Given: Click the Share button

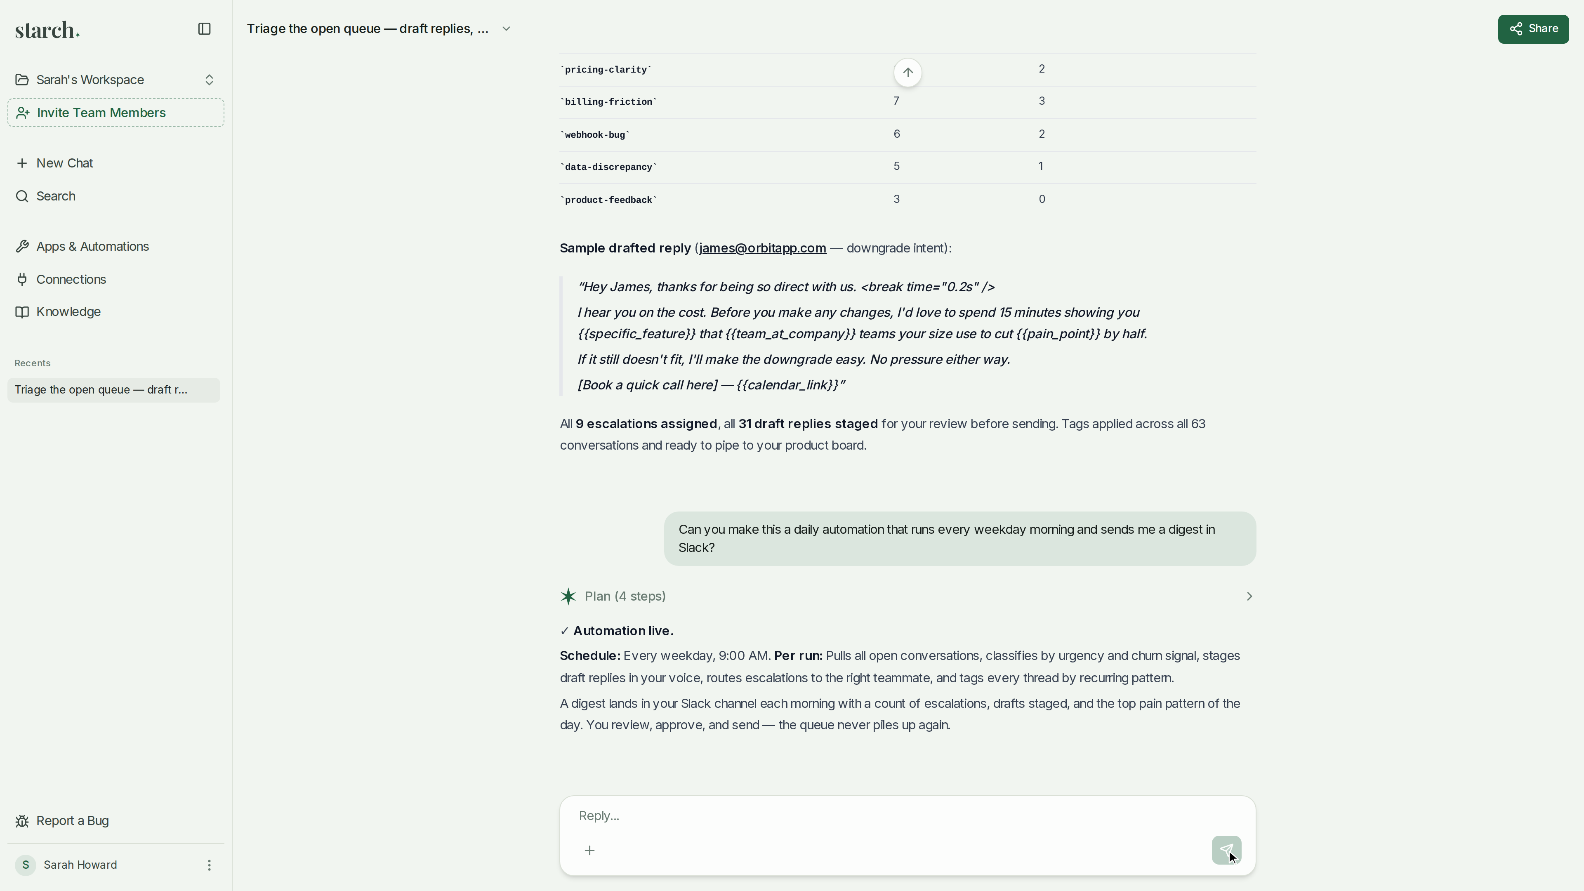Looking at the screenshot, I should point(1533,29).
